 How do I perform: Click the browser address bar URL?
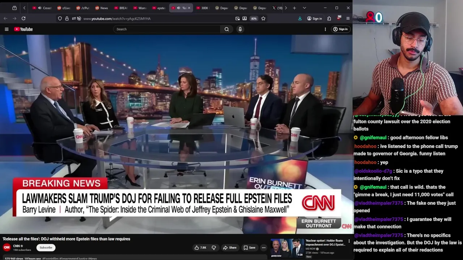117,18
